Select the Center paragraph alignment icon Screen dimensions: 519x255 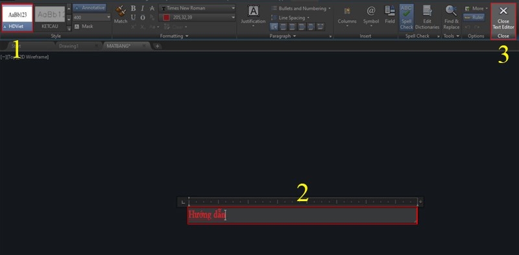[293, 27]
